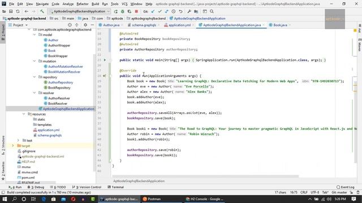Collapse the model package
Screen dimensions: 362x203
tap(35, 35)
